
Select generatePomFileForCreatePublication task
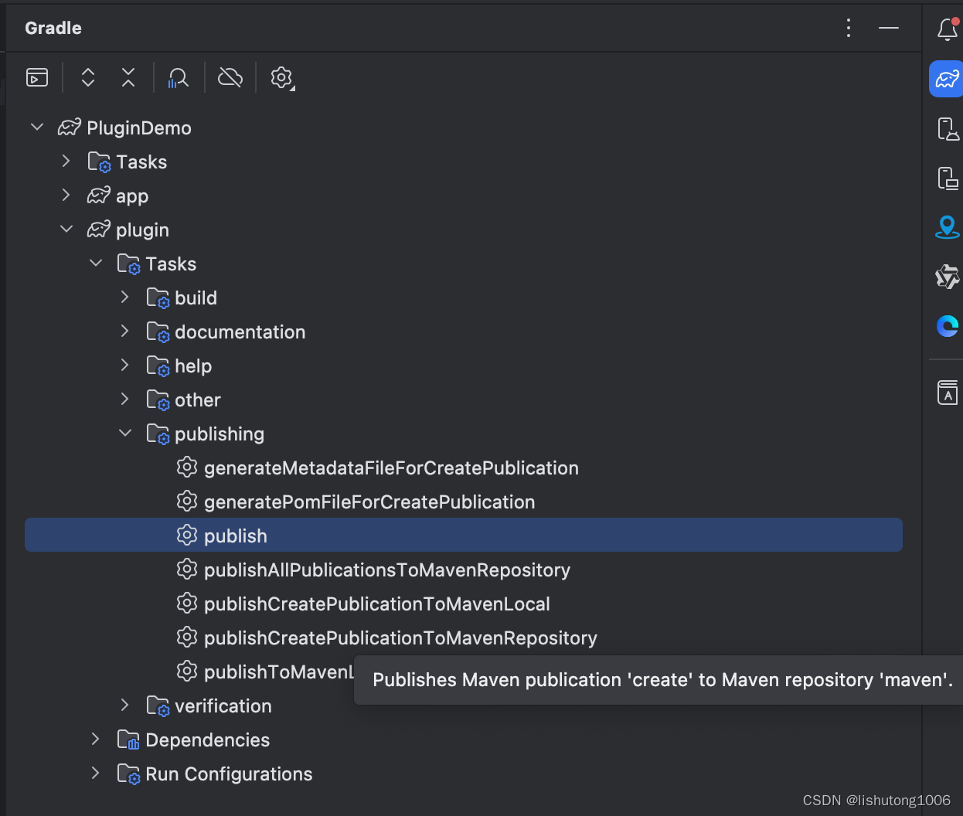point(369,501)
